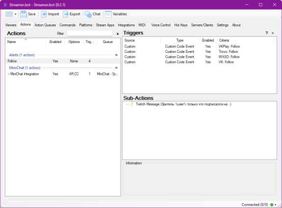
Task: Open the About tab
Action: tap(236, 25)
